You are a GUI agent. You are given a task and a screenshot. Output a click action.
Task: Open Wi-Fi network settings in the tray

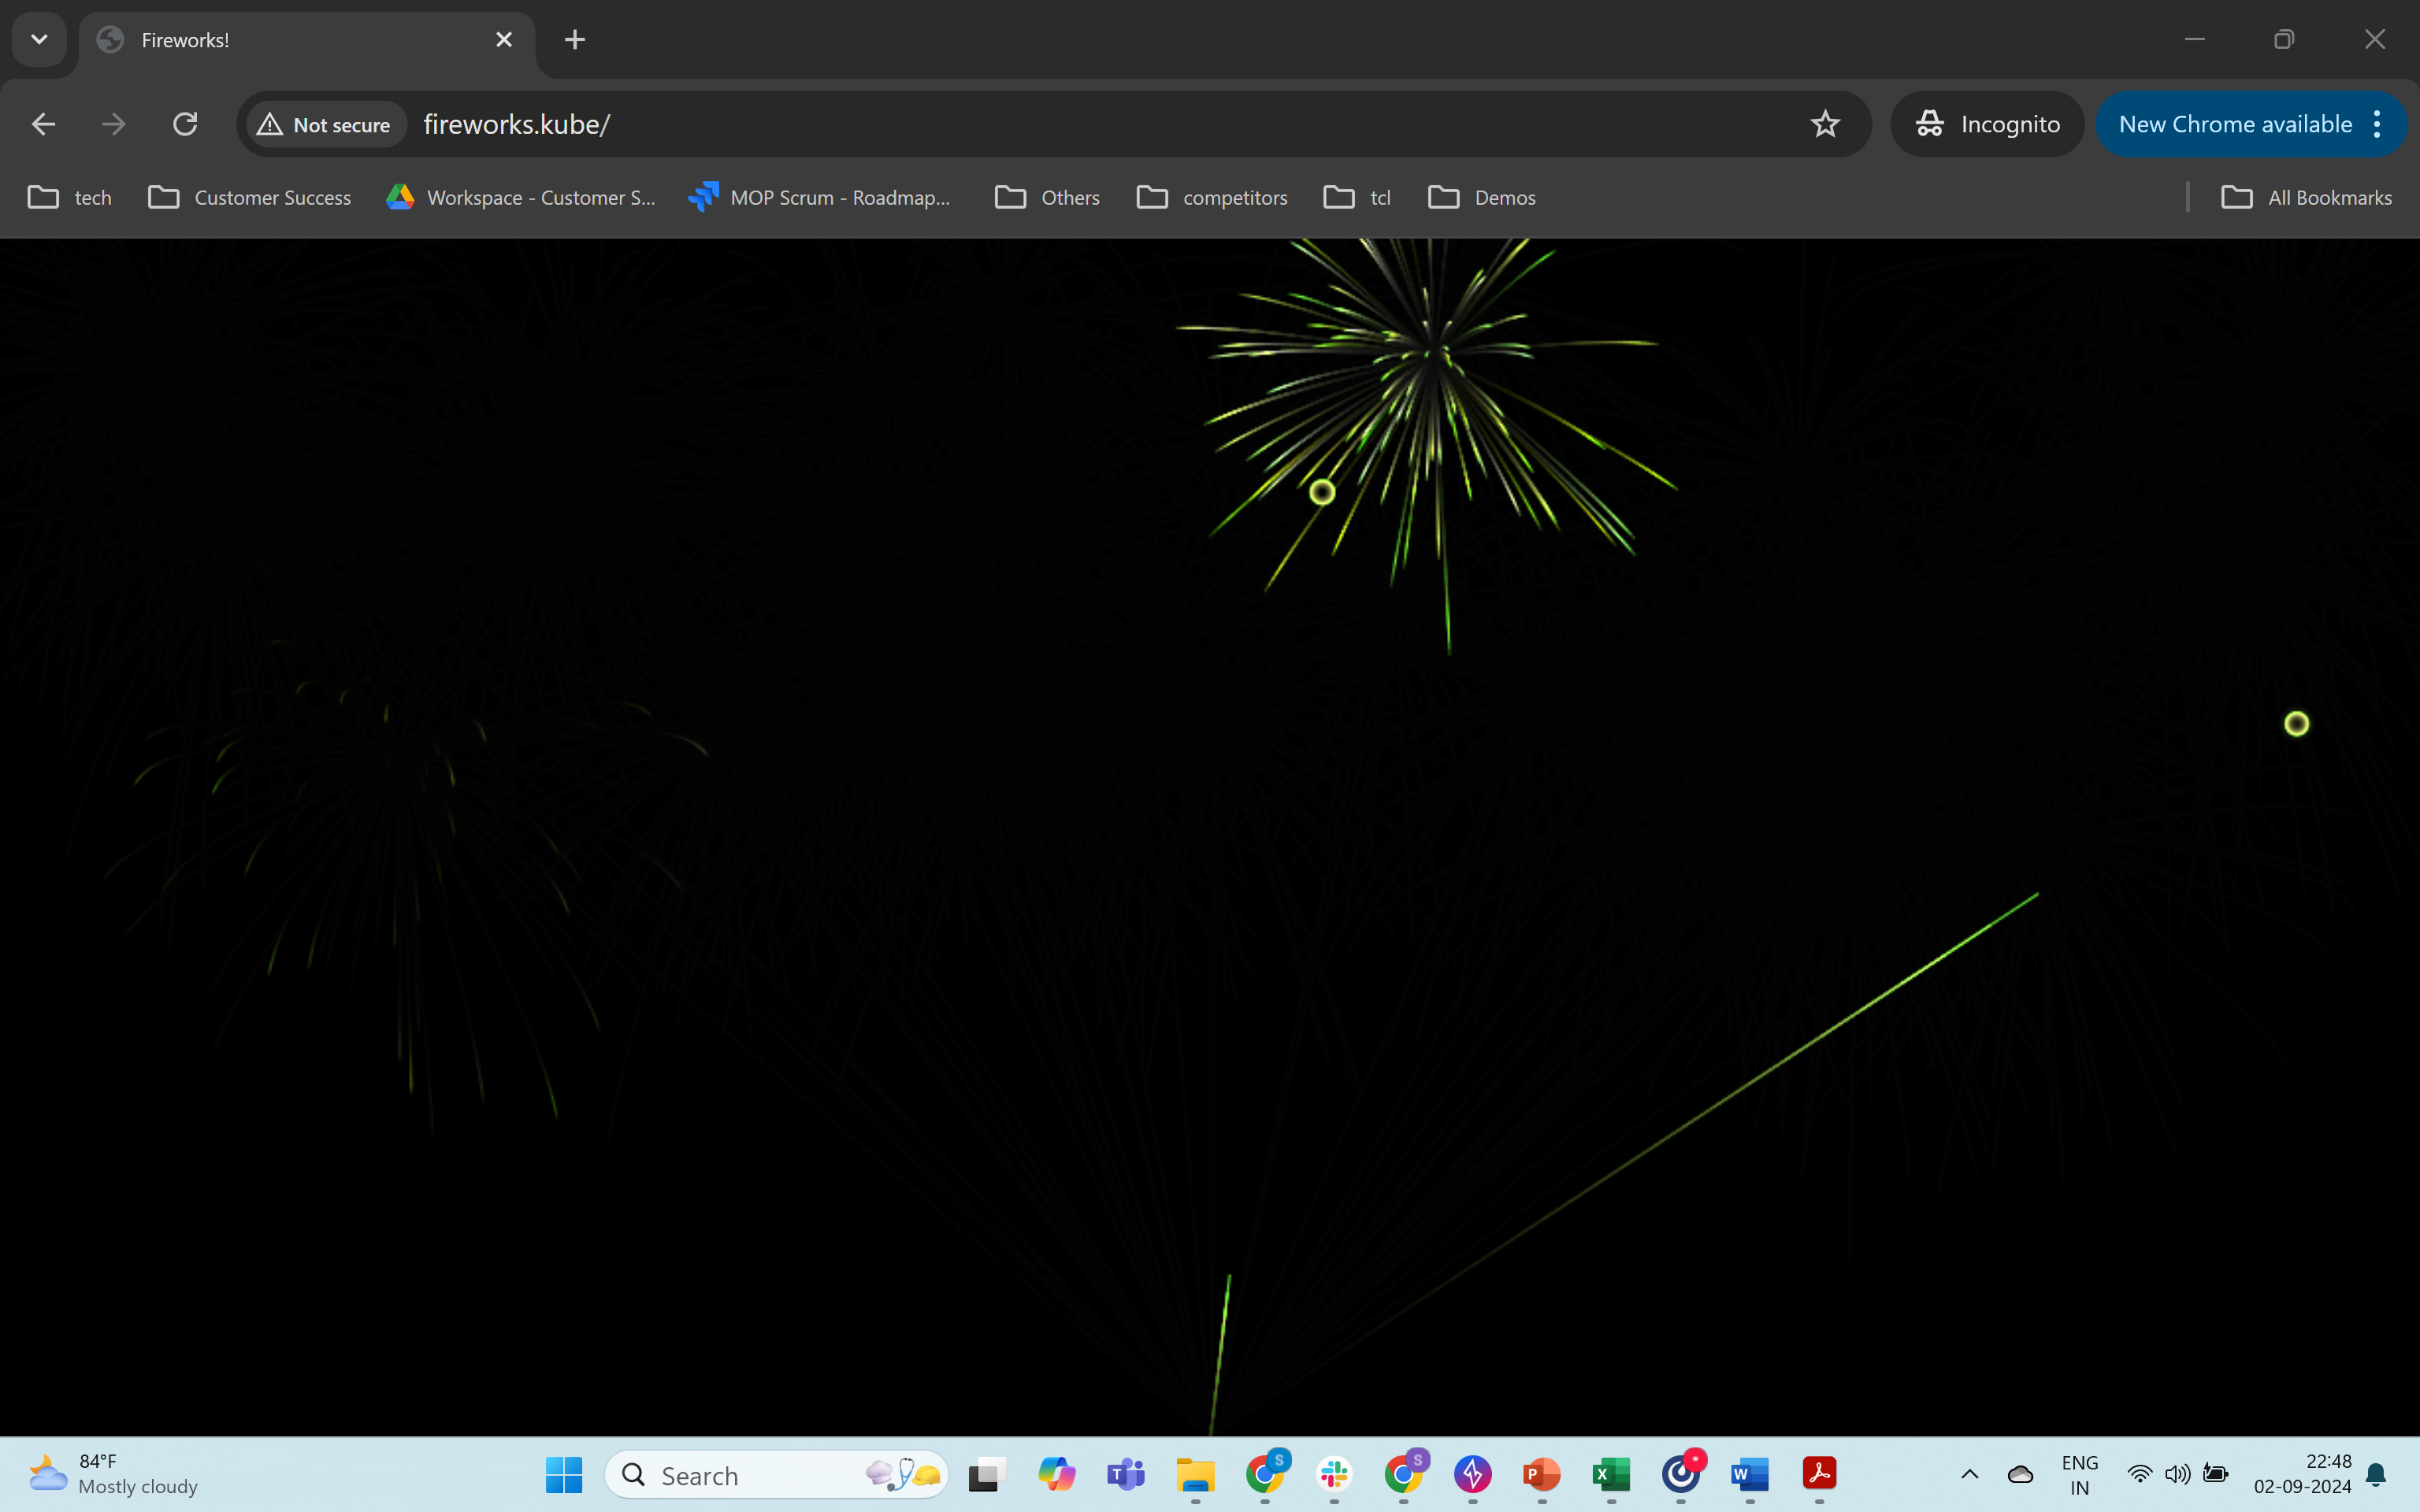pyautogui.click(x=2139, y=1474)
